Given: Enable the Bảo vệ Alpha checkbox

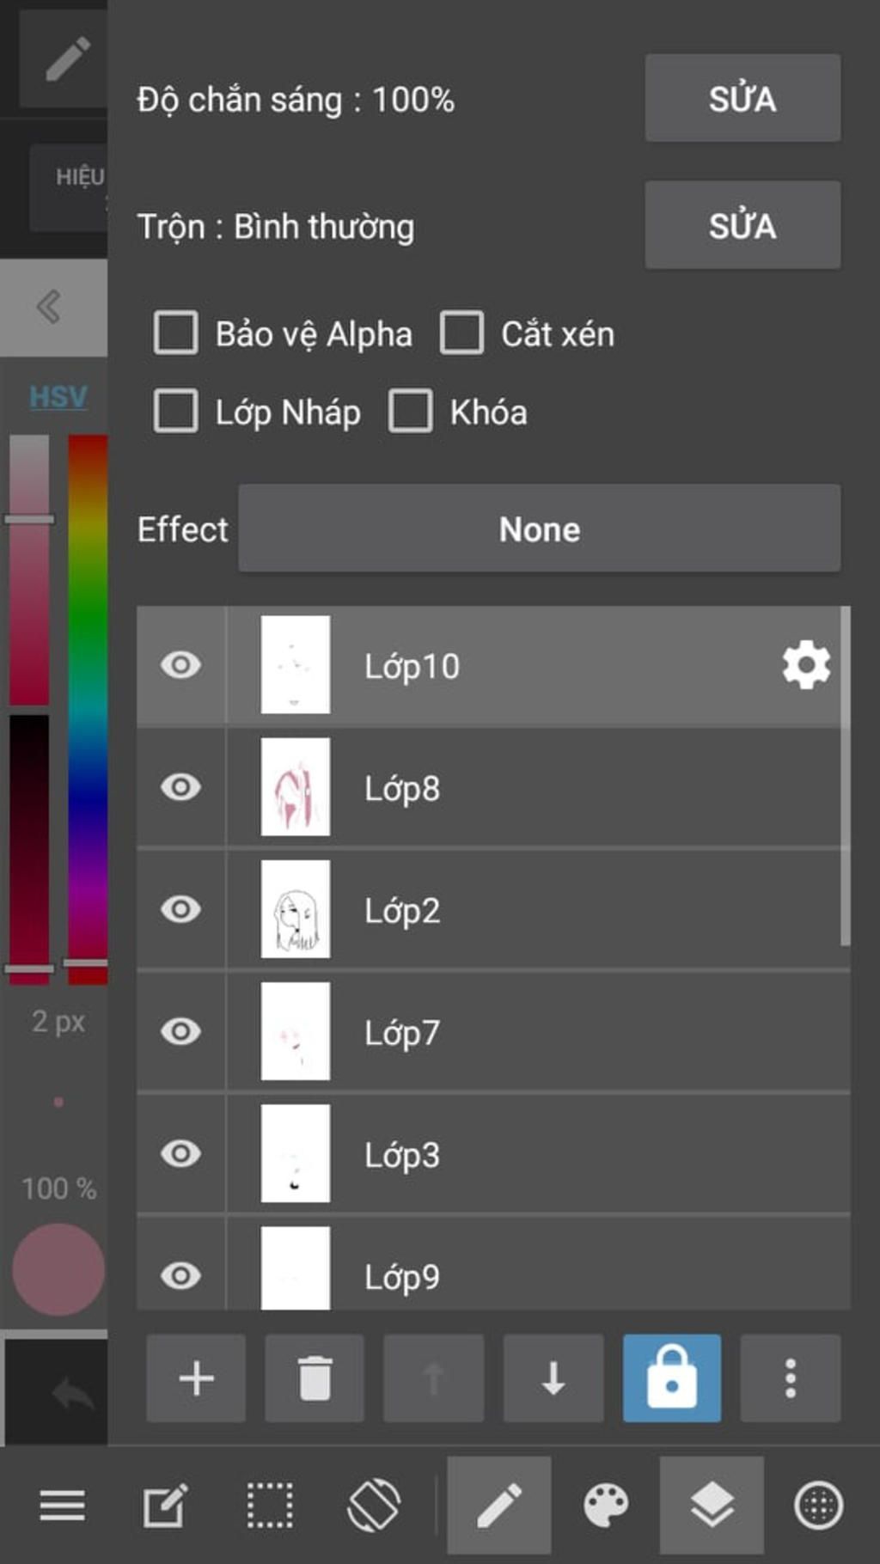Looking at the screenshot, I should 175,333.
